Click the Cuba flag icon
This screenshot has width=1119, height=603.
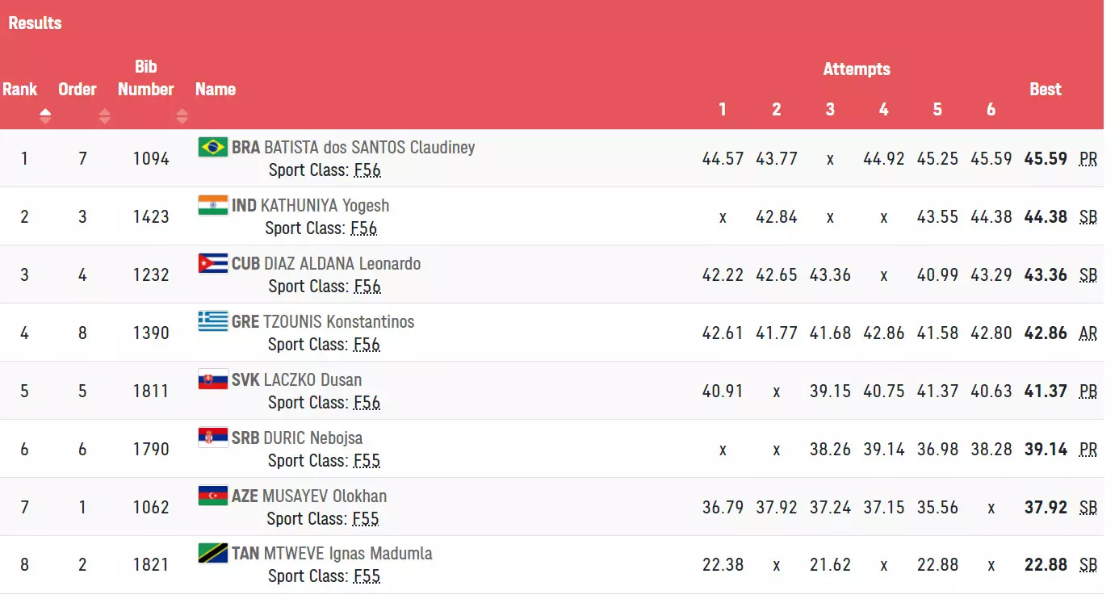(213, 263)
